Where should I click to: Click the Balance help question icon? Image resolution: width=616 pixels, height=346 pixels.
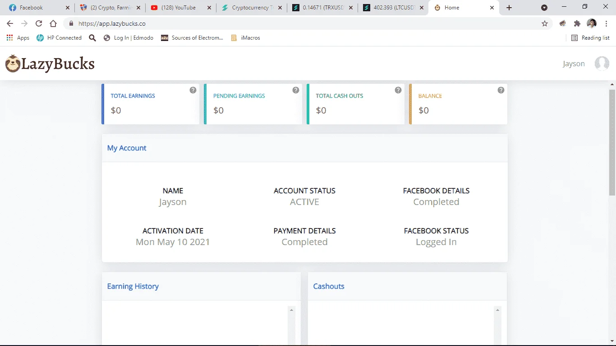[x=501, y=90]
